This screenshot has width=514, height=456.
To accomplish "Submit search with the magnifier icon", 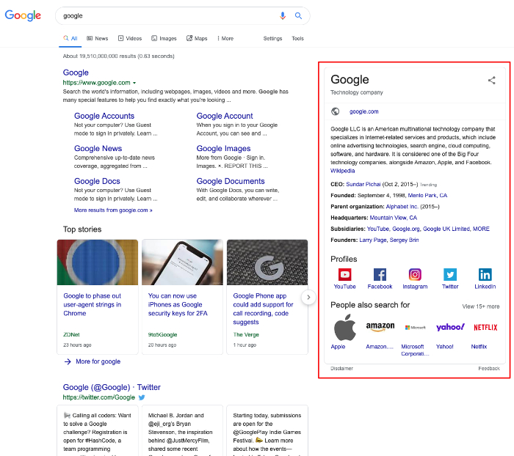I will tap(298, 15).
